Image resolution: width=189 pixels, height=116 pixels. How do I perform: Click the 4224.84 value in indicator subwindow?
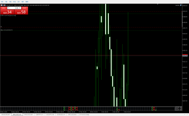(178, 110)
